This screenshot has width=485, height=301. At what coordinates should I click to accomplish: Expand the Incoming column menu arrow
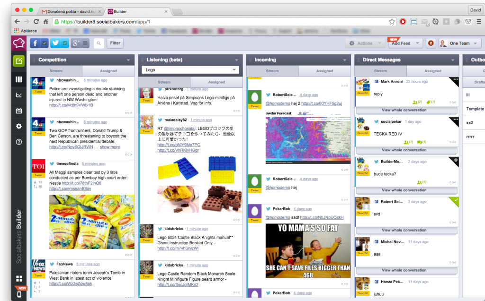(x=344, y=60)
